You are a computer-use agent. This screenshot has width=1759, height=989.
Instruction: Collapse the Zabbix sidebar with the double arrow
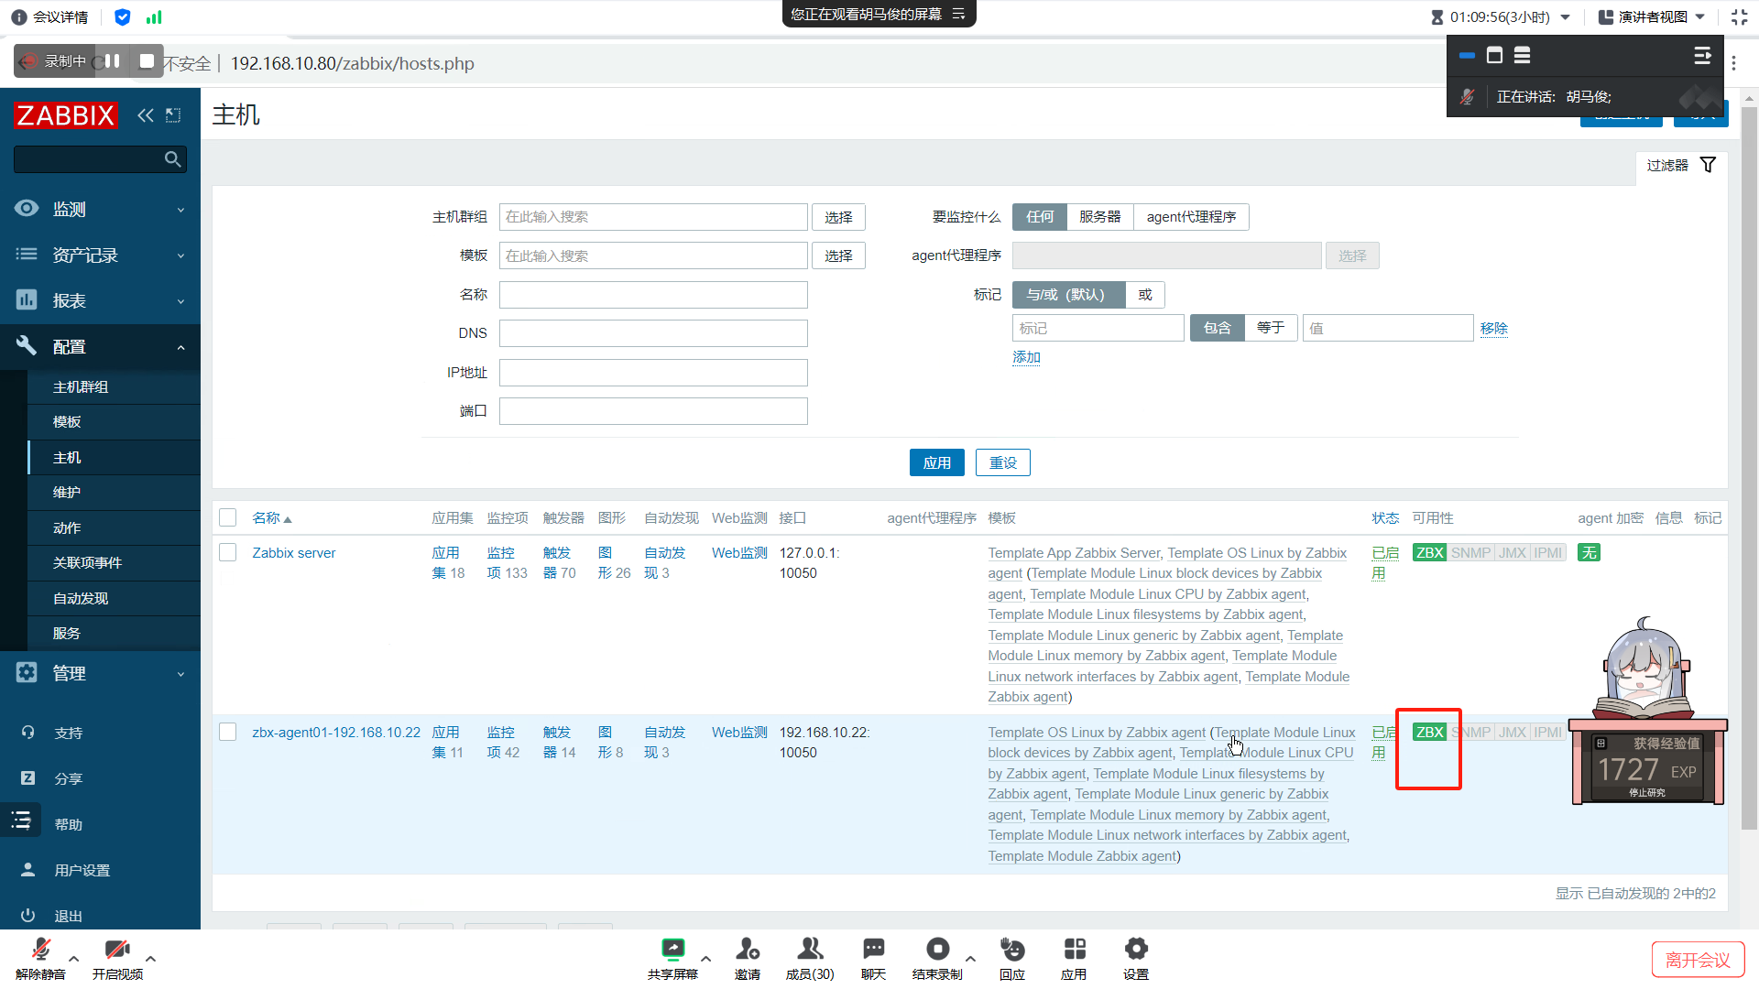click(x=145, y=115)
